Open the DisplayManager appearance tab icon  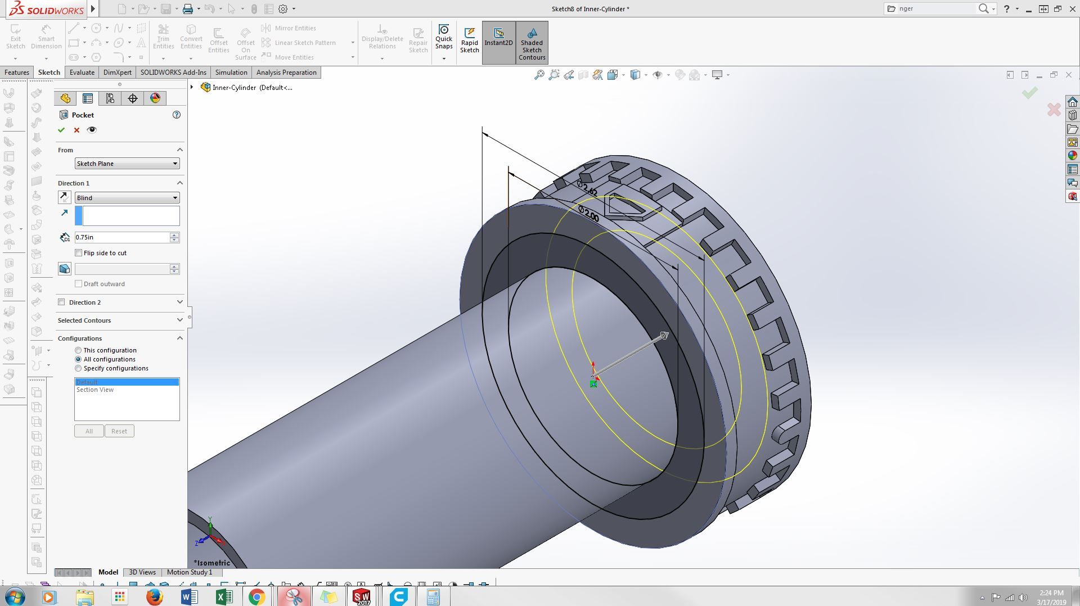click(155, 98)
